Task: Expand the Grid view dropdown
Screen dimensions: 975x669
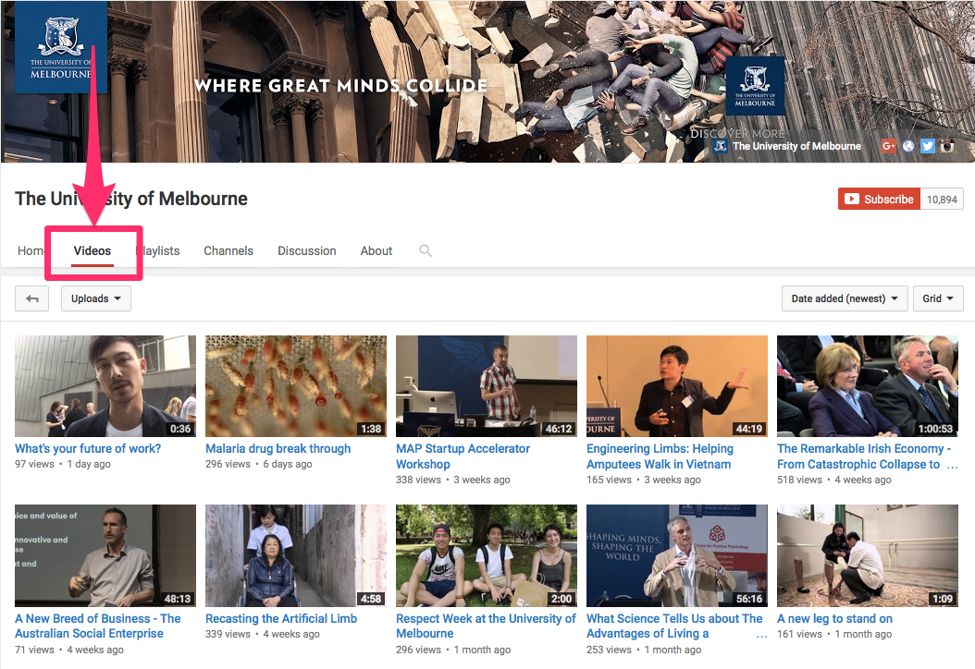Action: (x=938, y=298)
